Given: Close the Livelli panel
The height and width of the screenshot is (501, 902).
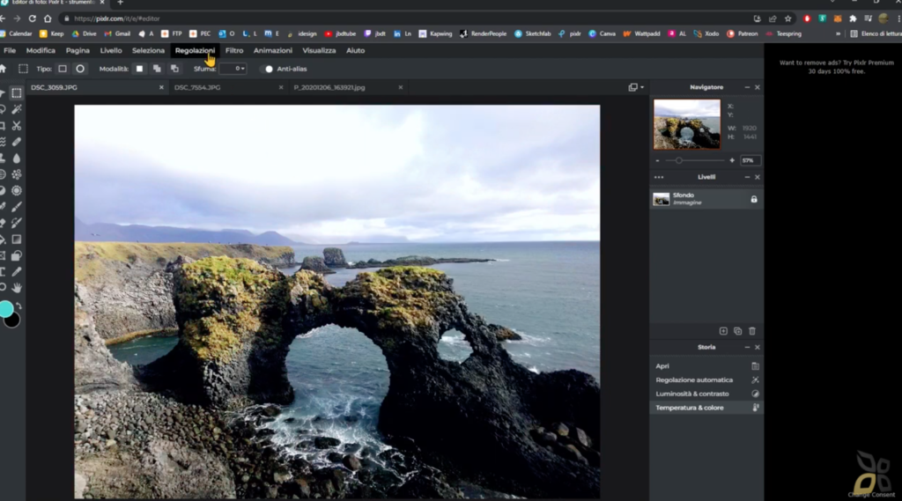Looking at the screenshot, I should pyautogui.click(x=757, y=177).
